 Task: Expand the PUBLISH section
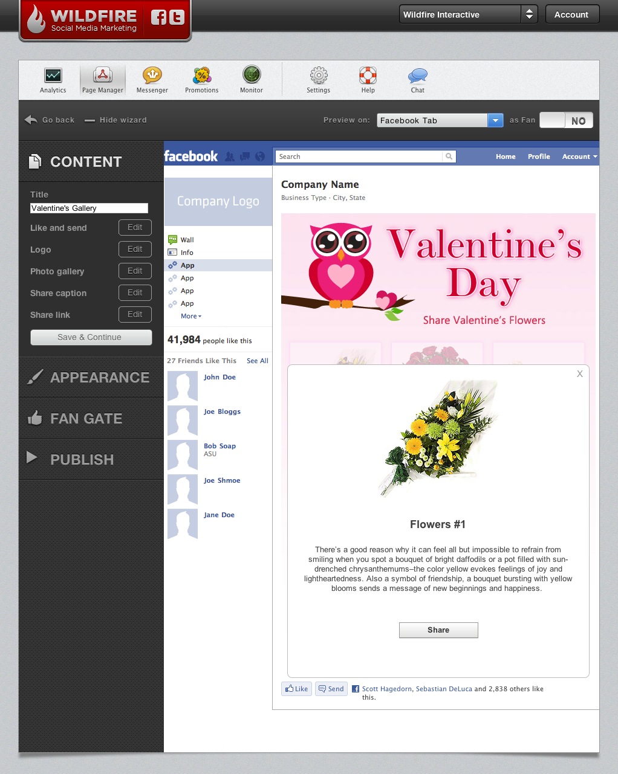coord(91,459)
